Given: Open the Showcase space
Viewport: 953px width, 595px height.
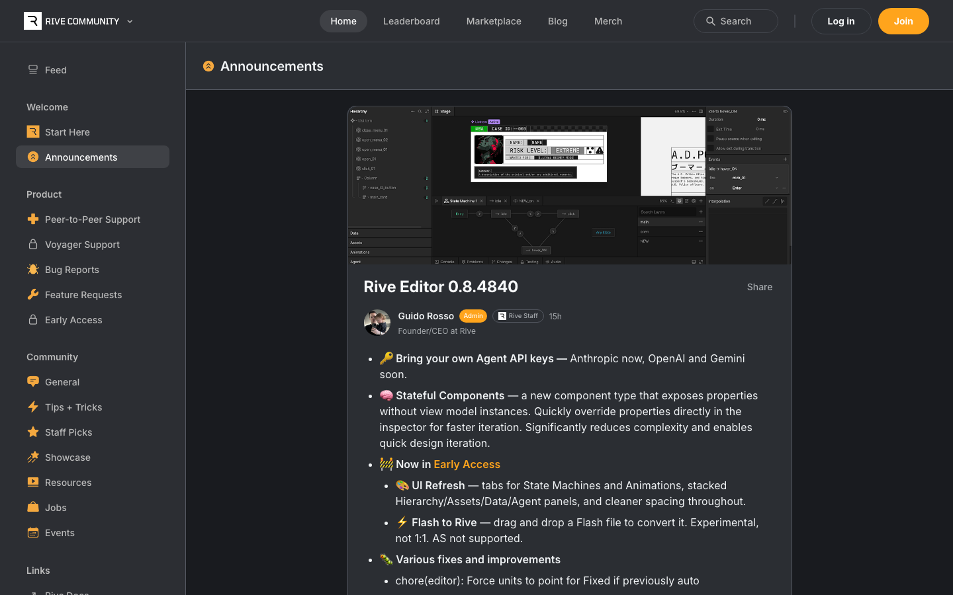Looking at the screenshot, I should (x=93, y=457).
